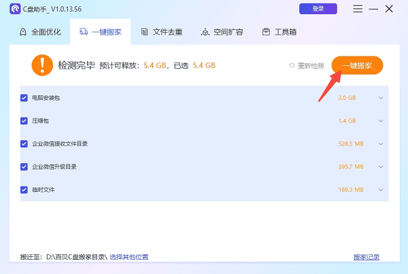Close the C盘助手 window
408x274 pixels.
coord(389,9)
